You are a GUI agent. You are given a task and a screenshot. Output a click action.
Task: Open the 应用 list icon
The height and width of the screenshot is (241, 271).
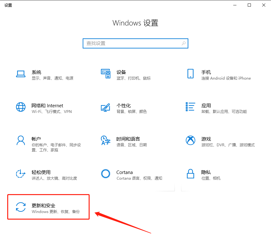tap(191, 107)
